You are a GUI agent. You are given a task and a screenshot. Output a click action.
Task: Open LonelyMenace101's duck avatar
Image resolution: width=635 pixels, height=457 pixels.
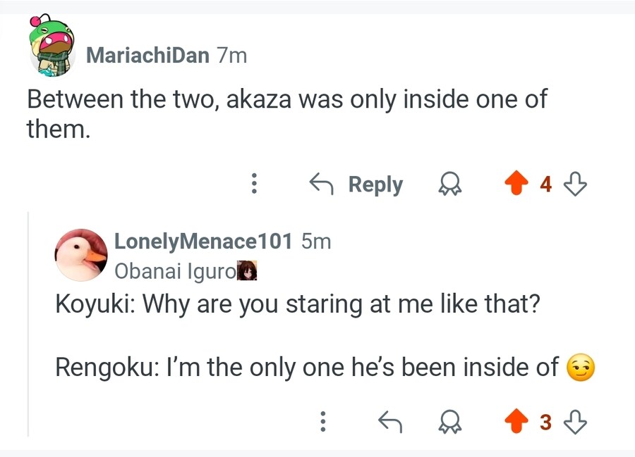click(81, 254)
